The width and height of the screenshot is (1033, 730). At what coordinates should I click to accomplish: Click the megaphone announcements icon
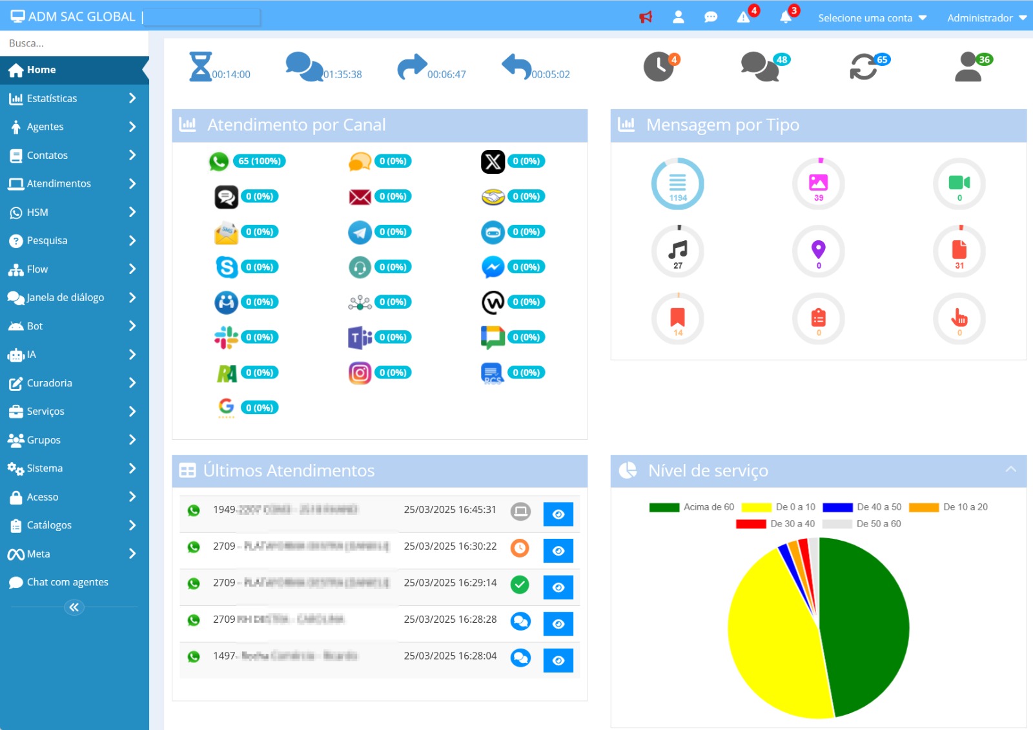(x=645, y=17)
